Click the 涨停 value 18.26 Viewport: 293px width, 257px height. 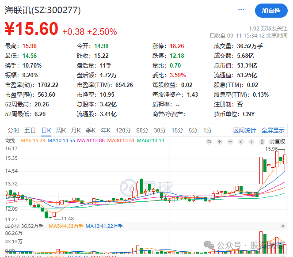coord(177,46)
